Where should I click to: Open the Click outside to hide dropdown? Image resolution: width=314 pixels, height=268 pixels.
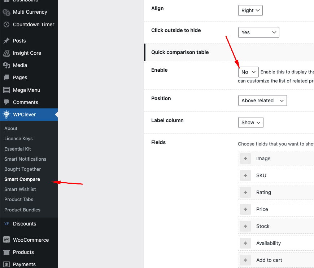click(x=258, y=32)
